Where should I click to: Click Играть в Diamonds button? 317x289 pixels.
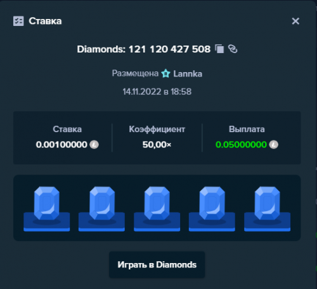pos(157,265)
